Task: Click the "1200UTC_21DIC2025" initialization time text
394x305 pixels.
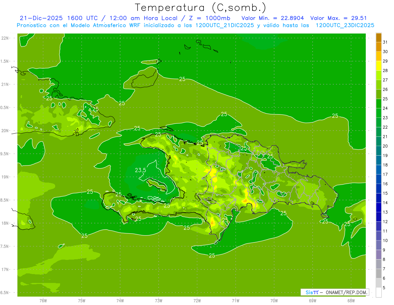Action: pos(223,25)
